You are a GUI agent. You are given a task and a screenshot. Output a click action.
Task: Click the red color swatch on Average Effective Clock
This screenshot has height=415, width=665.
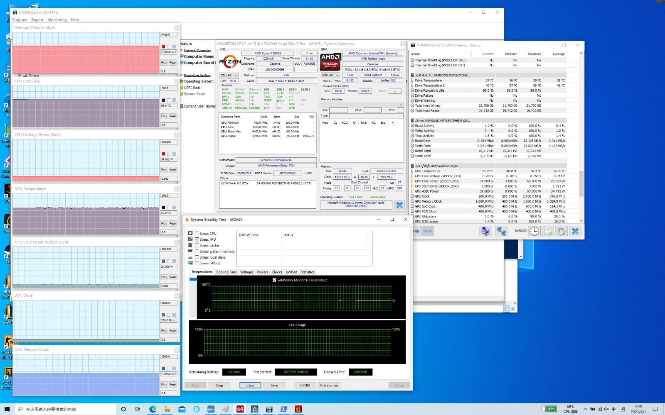[x=163, y=46]
